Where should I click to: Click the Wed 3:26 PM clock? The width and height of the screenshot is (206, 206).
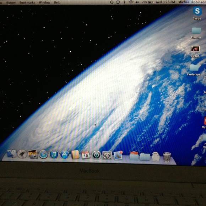165,2
